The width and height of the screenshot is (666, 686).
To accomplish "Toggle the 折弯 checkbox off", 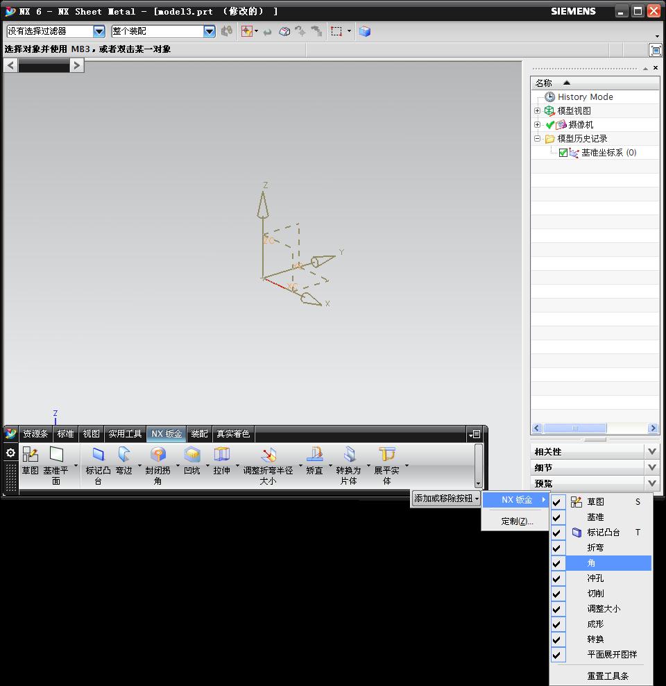I will click(558, 548).
